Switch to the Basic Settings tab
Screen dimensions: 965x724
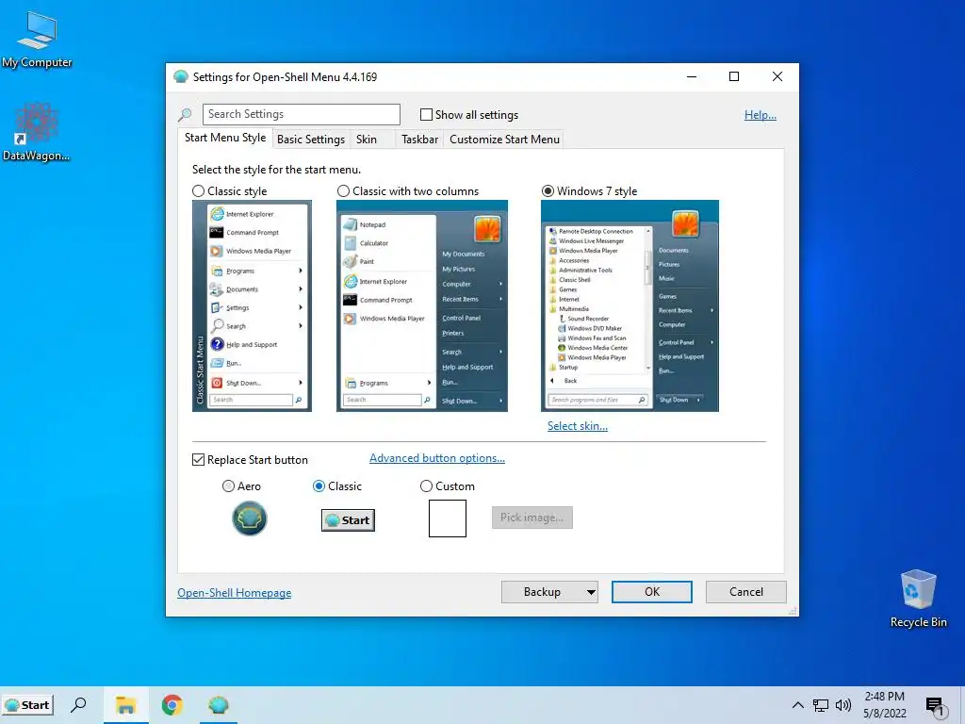[311, 140]
